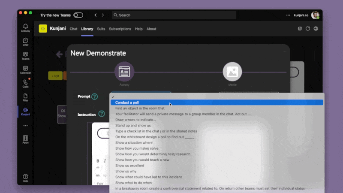Open the settings and more ellipsis

(288, 15)
